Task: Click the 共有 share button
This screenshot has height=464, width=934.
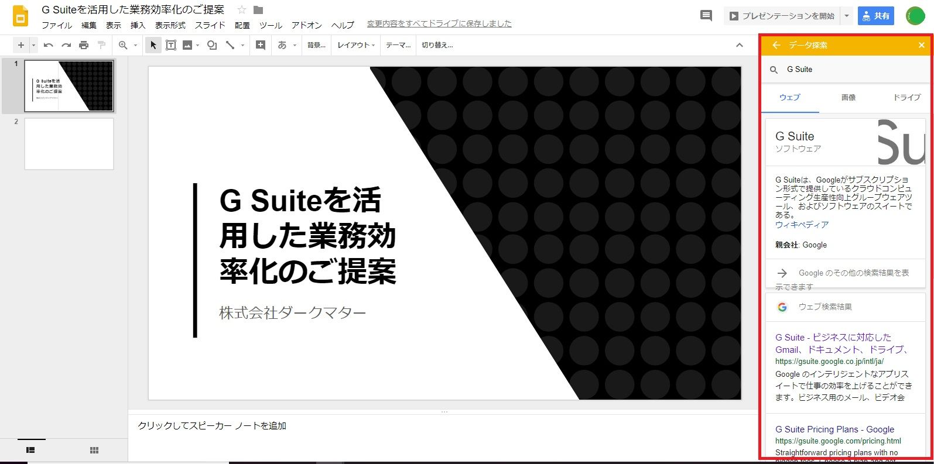Action: tap(875, 16)
